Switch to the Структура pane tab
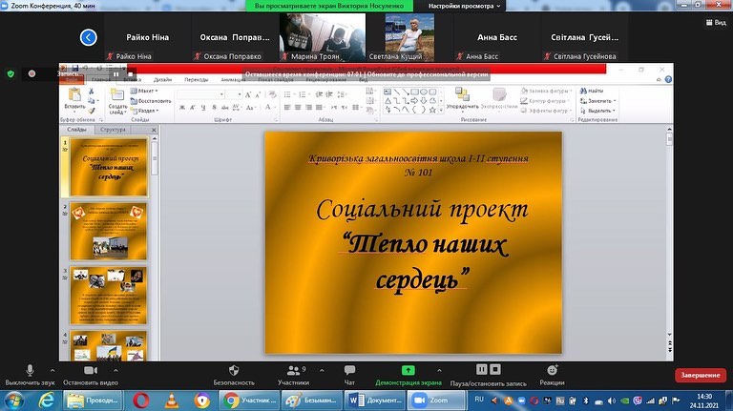The width and height of the screenshot is (733, 411). (113, 130)
